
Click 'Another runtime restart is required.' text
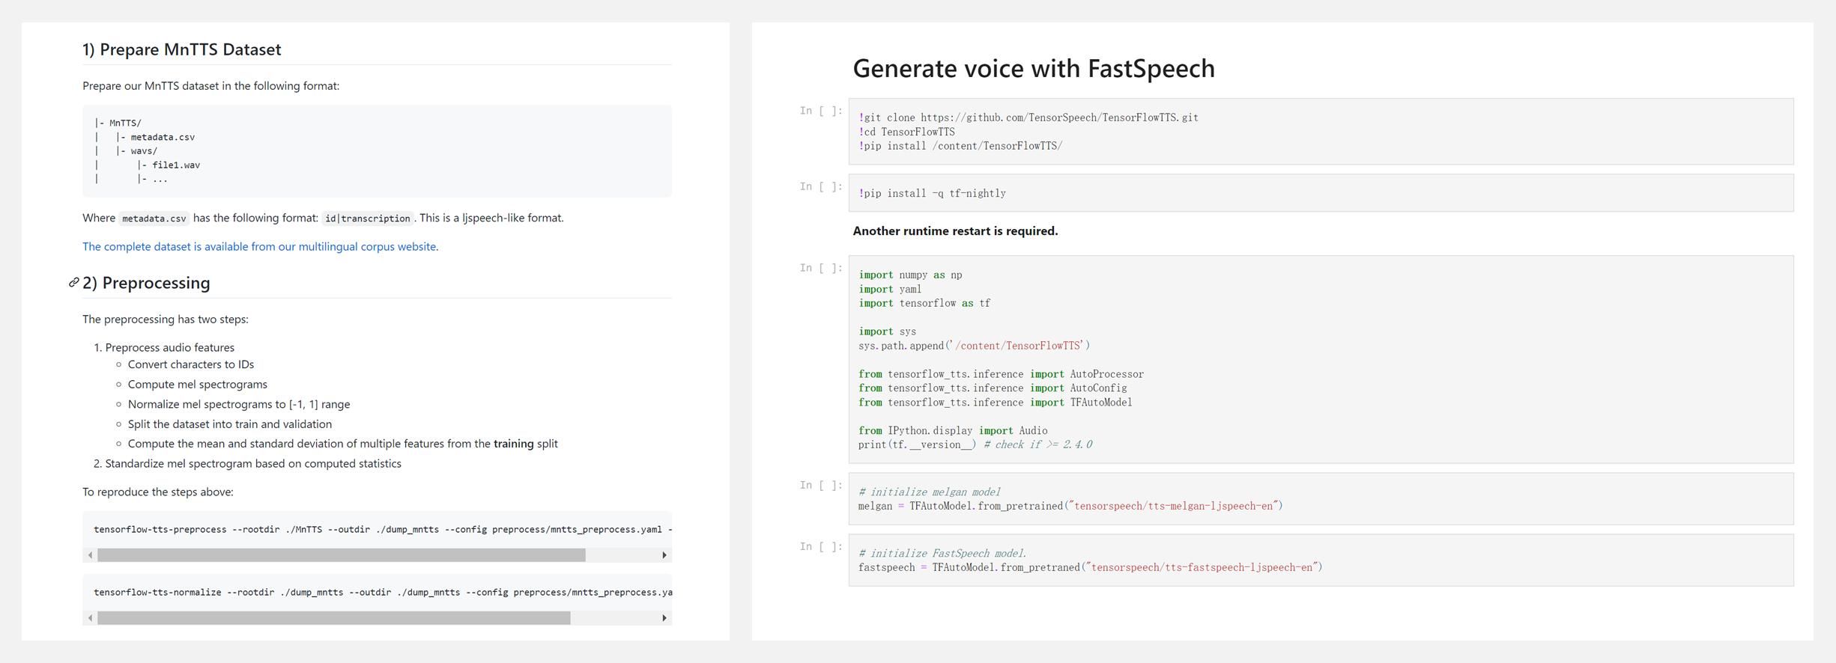point(955,231)
